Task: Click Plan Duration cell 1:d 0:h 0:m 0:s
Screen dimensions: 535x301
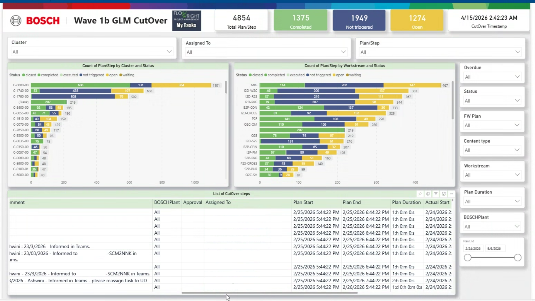Action: [407, 287]
